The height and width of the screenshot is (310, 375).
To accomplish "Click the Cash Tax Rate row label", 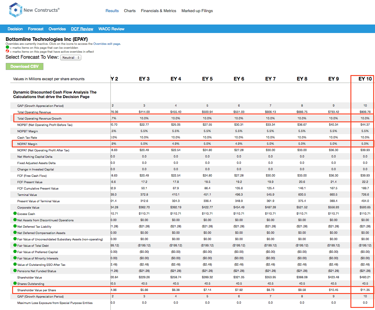I will pyautogui.click(x=27, y=138).
